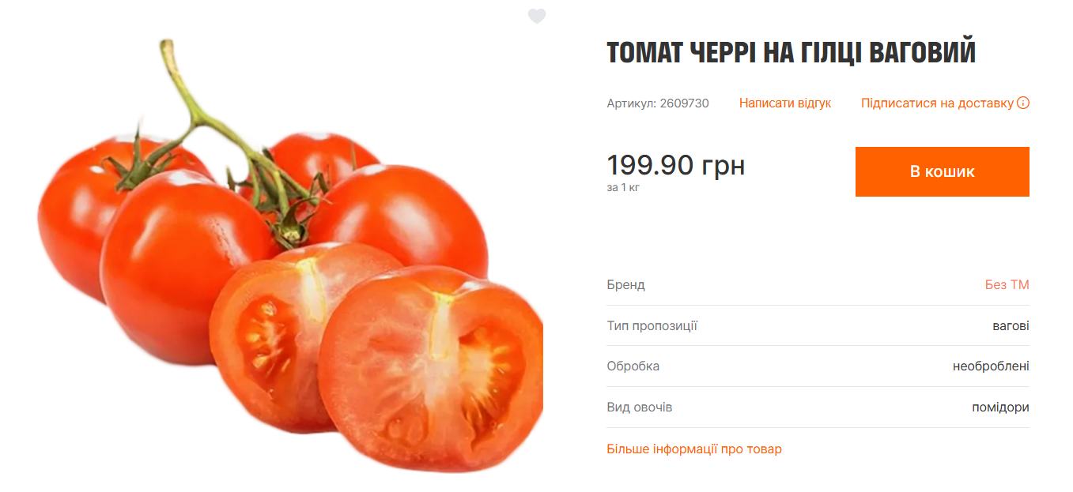
Task: Click the Бренд row label
Action: pos(626,285)
